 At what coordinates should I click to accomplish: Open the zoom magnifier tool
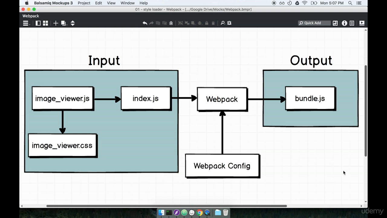(x=223, y=23)
